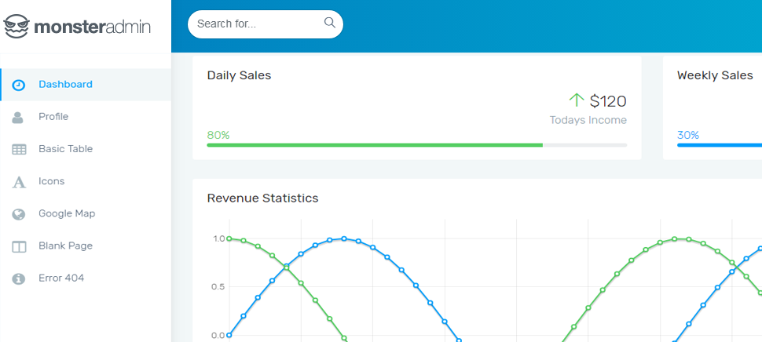Viewport: 762px width, 342px height.
Task: Click the monster face logo icon
Action: click(17, 26)
